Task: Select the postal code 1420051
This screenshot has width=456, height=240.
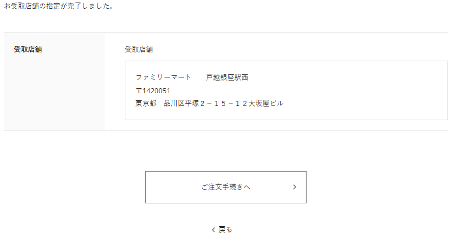Action: [153, 91]
